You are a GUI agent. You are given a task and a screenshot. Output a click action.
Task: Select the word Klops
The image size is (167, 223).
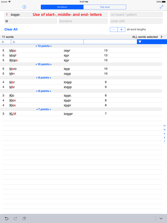pos(14,60)
